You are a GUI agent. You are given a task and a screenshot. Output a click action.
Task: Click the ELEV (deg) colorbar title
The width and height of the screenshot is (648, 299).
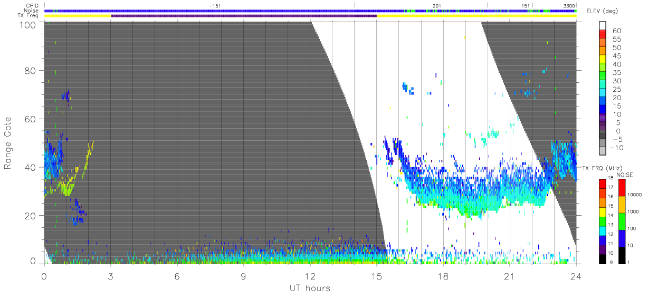click(603, 11)
